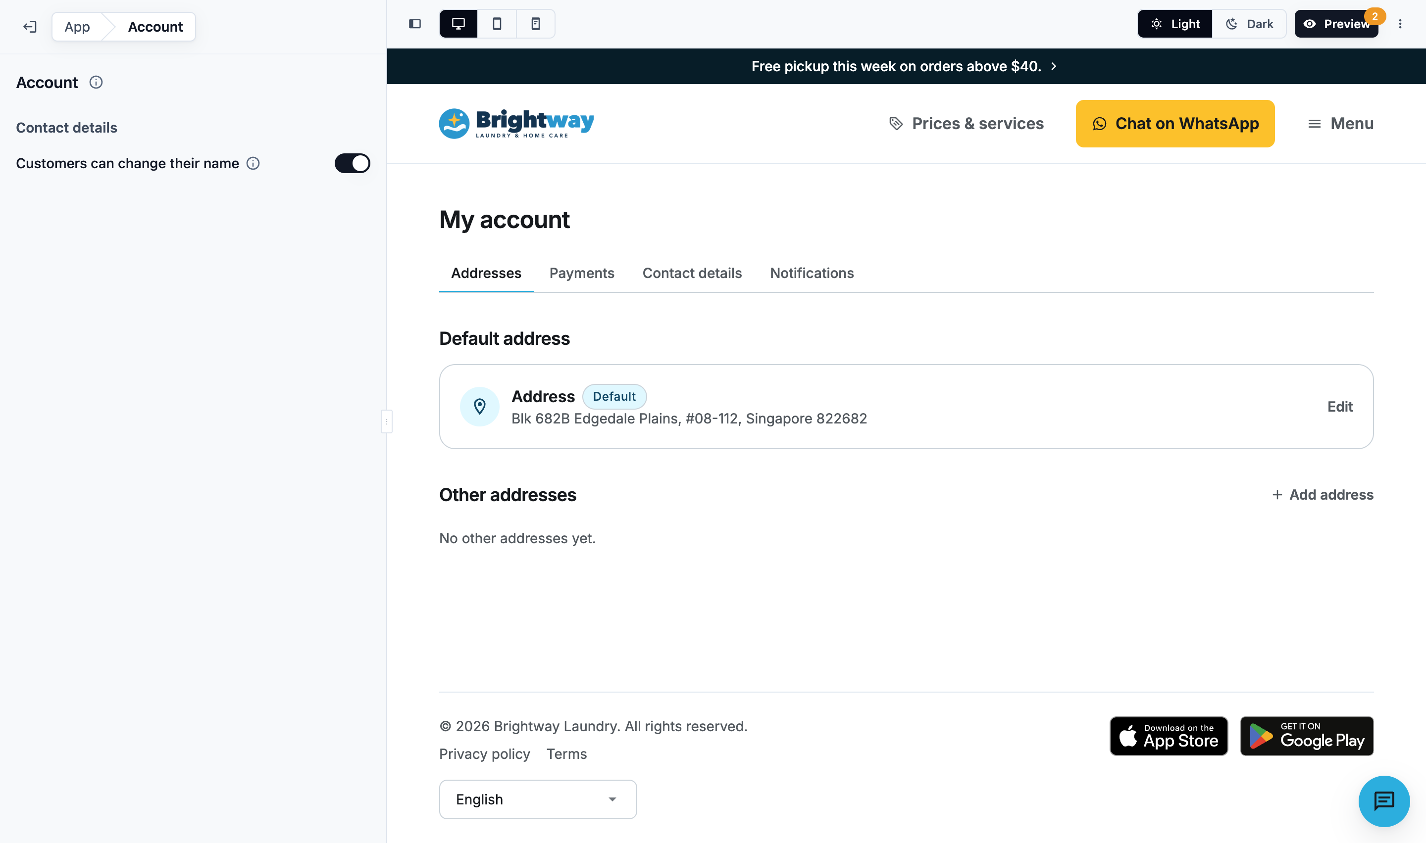Open the hamburger Menu
This screenshot has width=1426, height=843.
coord(1340,123)
